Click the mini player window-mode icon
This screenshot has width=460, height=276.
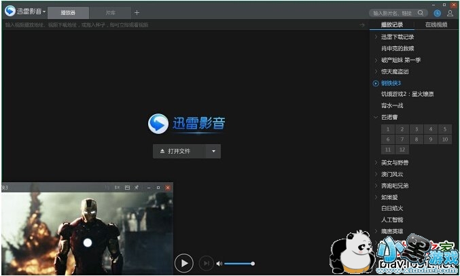pos(127,188)
